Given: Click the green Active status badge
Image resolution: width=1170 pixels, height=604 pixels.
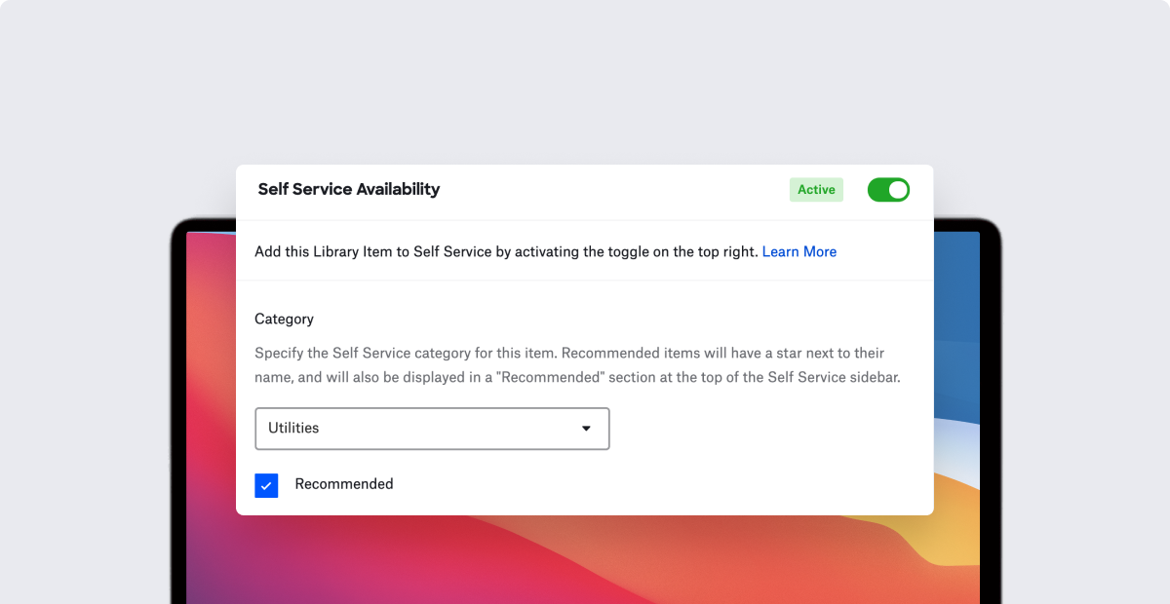Looking at the screenshot, I should [x=816, y=189].
